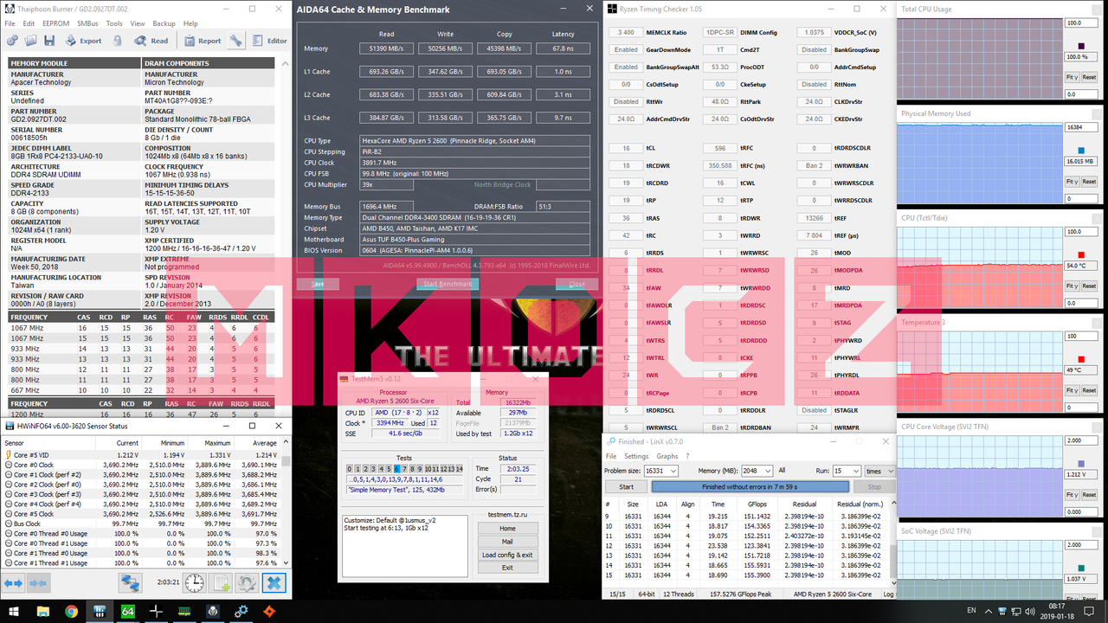
Task: Open Windows Start button
Action: click(14, 611)
